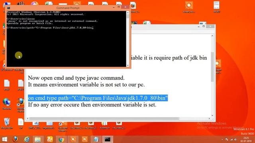Click the Command Prompt title bar text
The image size is (255, 143).
(x=68, y=8)
